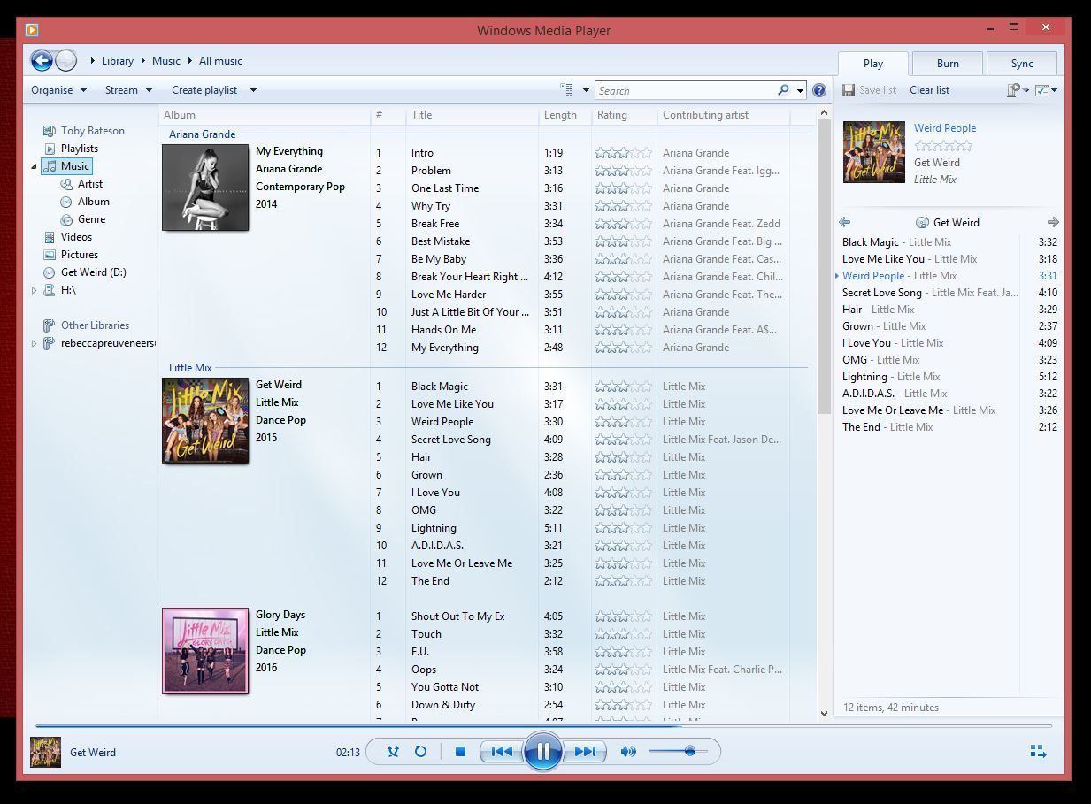Image resolution: width=1091 pixels, height=804 pixels.
Task: Switch to the Sync tab
Action: click(x=1021, y=63)
